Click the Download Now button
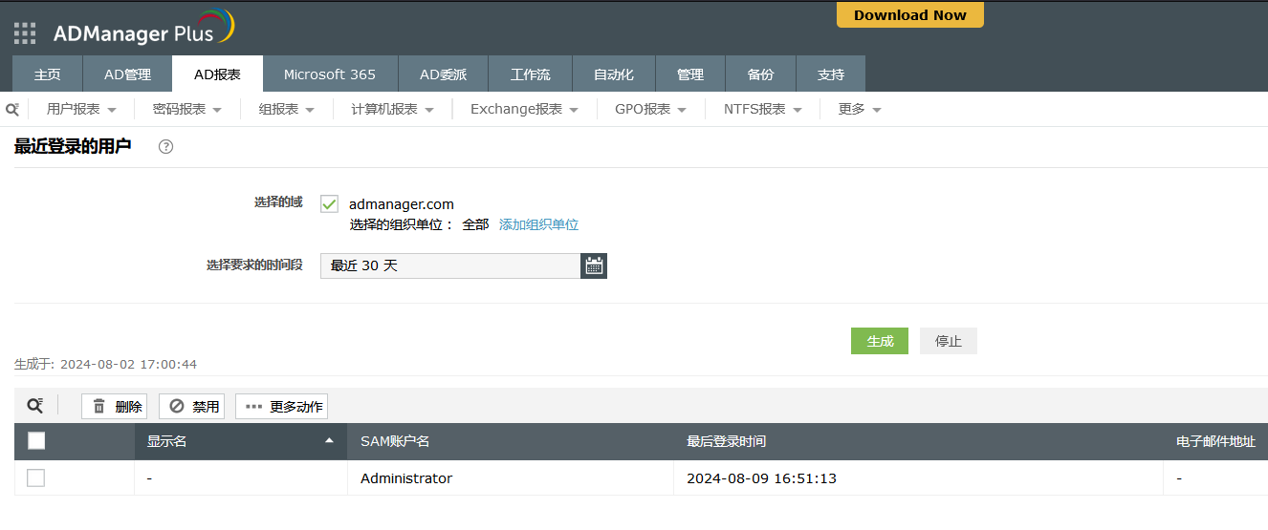 910,14
